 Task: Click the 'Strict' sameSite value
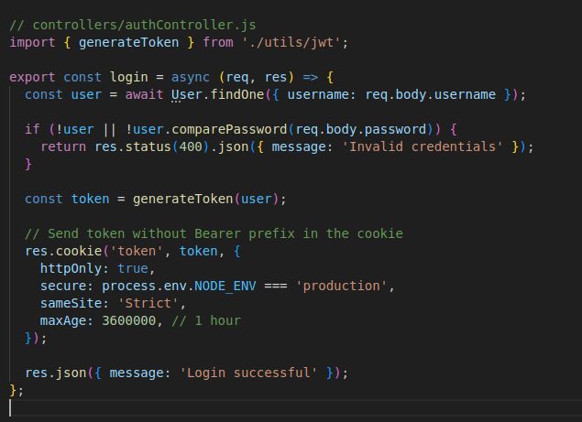(148, 303)
